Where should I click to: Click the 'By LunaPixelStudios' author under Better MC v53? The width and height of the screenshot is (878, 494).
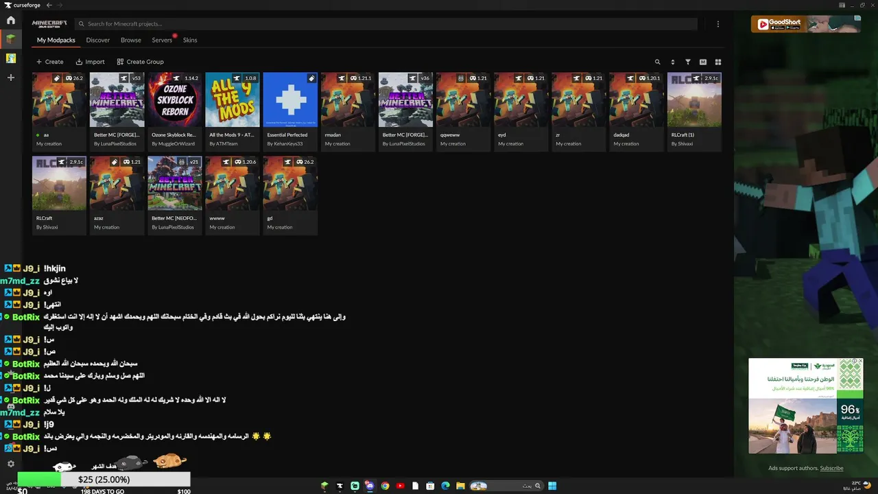tap(115, 144)
